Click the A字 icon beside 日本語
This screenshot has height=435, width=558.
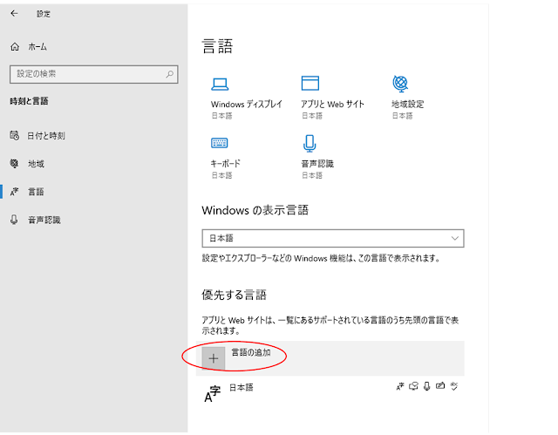click(213, 394)
